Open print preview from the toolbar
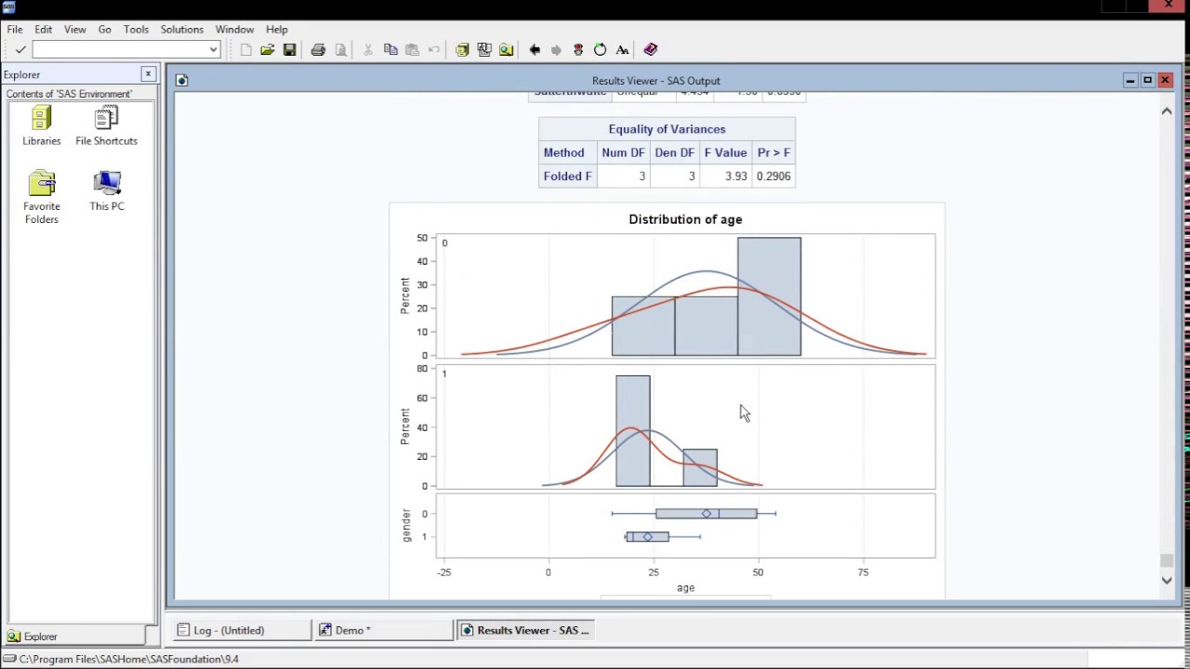This screenshot has height=669, width=1190. (x=340, y=49)
